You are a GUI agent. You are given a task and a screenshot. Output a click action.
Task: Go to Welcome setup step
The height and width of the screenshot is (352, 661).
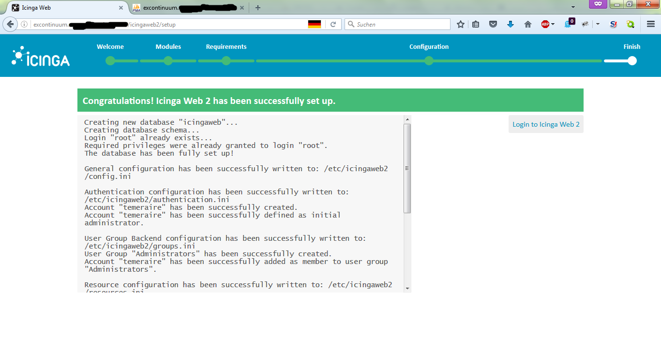tap(110, 47)
